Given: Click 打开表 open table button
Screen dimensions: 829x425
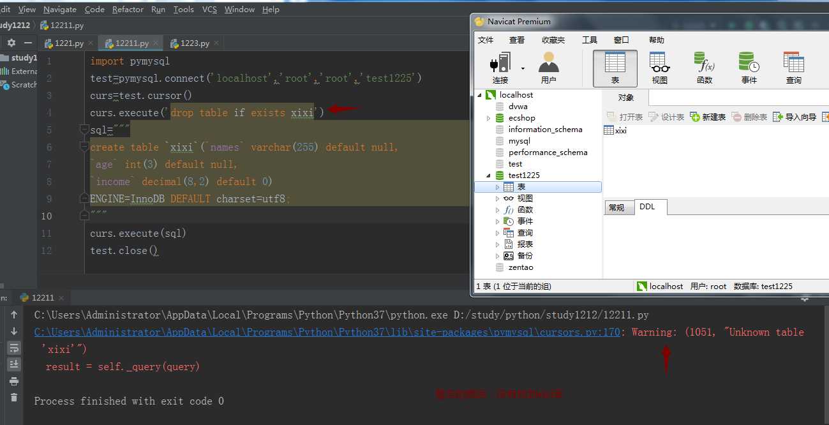Looking at the screenshot, I should click(x=624, y=117).
